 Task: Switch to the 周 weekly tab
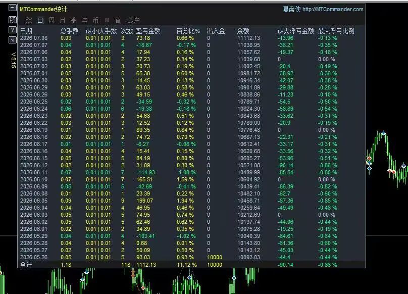52,20
